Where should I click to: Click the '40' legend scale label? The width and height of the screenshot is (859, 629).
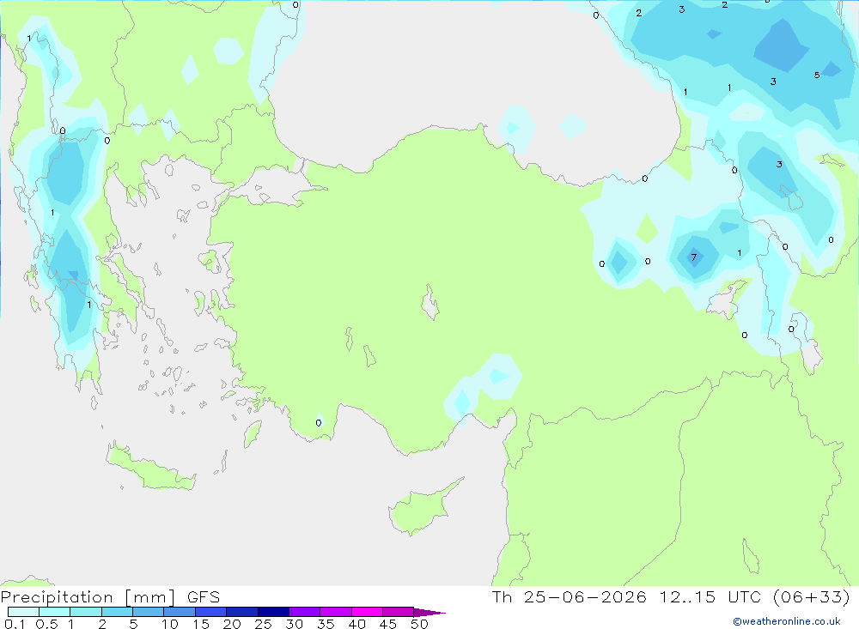click(357, 624)
